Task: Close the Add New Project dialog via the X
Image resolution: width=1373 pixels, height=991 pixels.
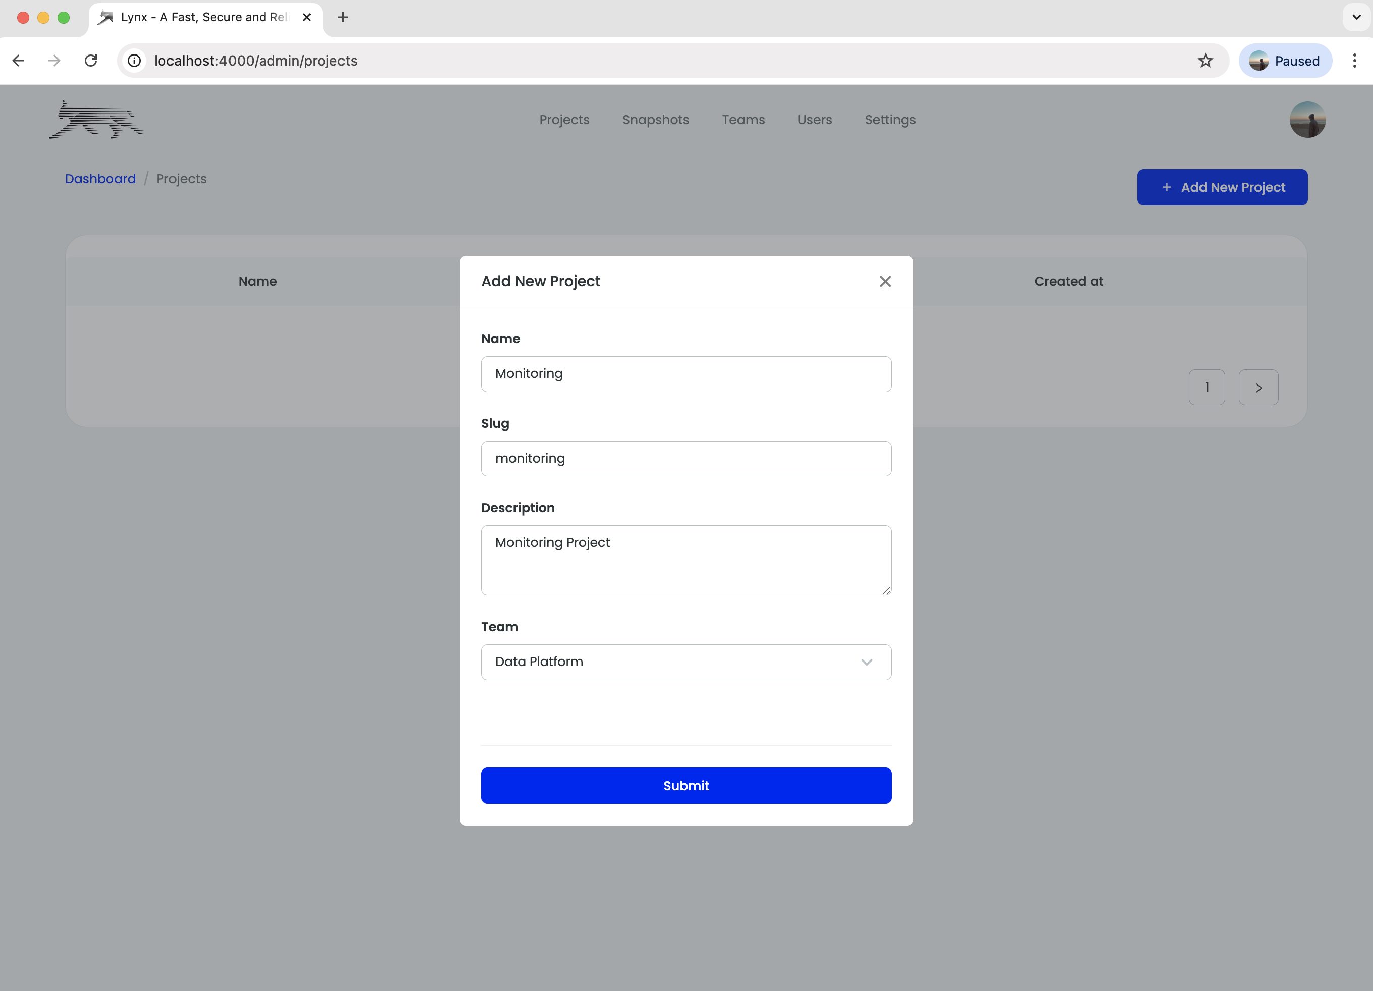Action: coord(885,281)
